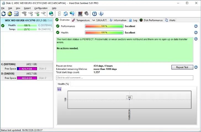
Task: Click the green Temp. 25 °C bar
Action: point(27,29)
